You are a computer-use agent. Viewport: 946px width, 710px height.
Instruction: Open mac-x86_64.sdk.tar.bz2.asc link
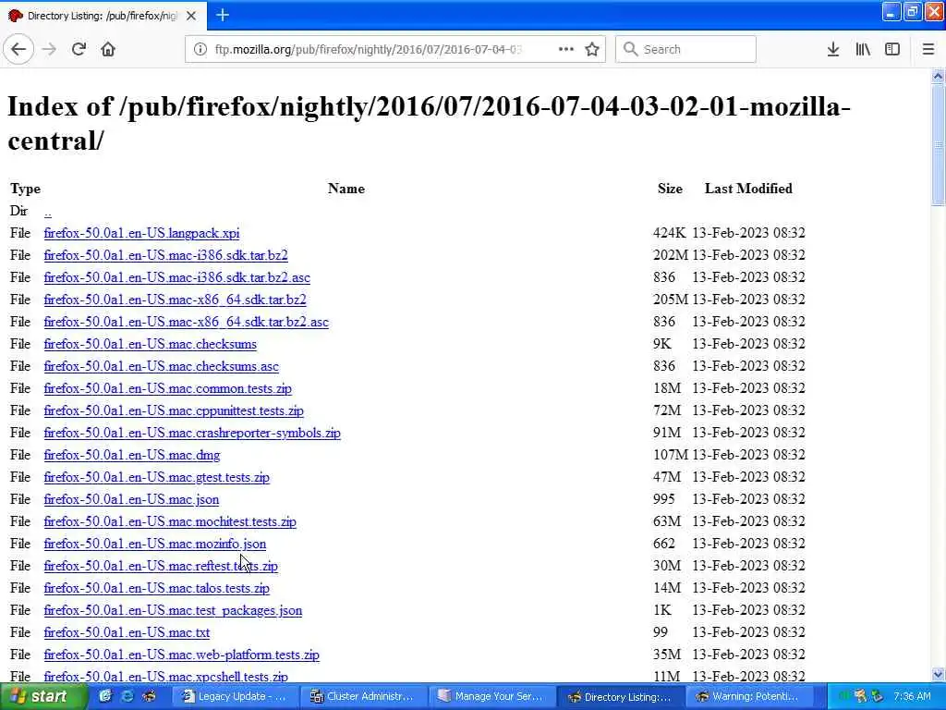pyautogui.click(x=187, y=322)
